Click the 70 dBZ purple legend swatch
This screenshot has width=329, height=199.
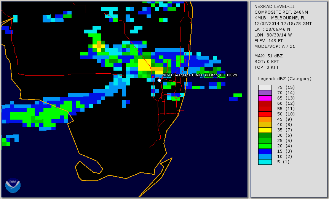click(265, 93)
